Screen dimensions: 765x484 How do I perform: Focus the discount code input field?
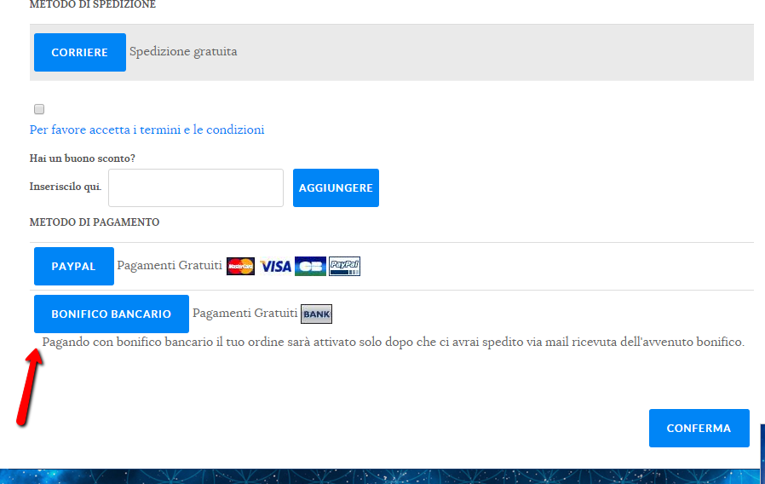tap(196, 187)
